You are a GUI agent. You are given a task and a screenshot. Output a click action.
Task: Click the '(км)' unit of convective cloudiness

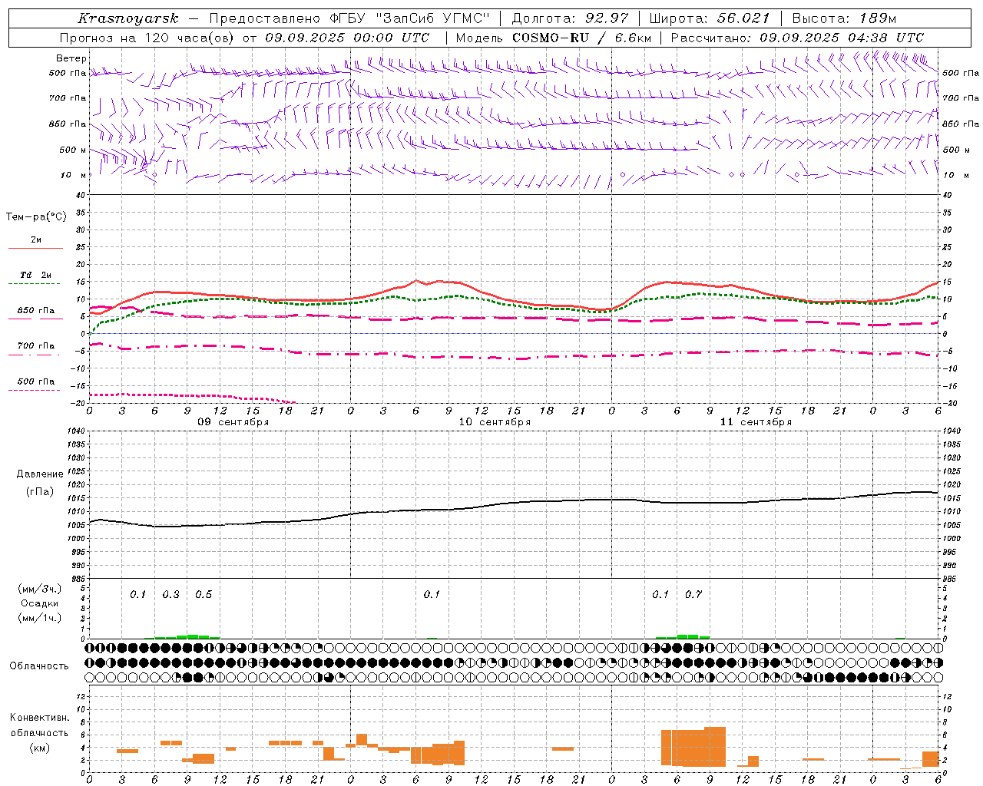39,748
